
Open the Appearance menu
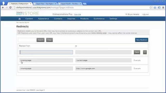43,19
